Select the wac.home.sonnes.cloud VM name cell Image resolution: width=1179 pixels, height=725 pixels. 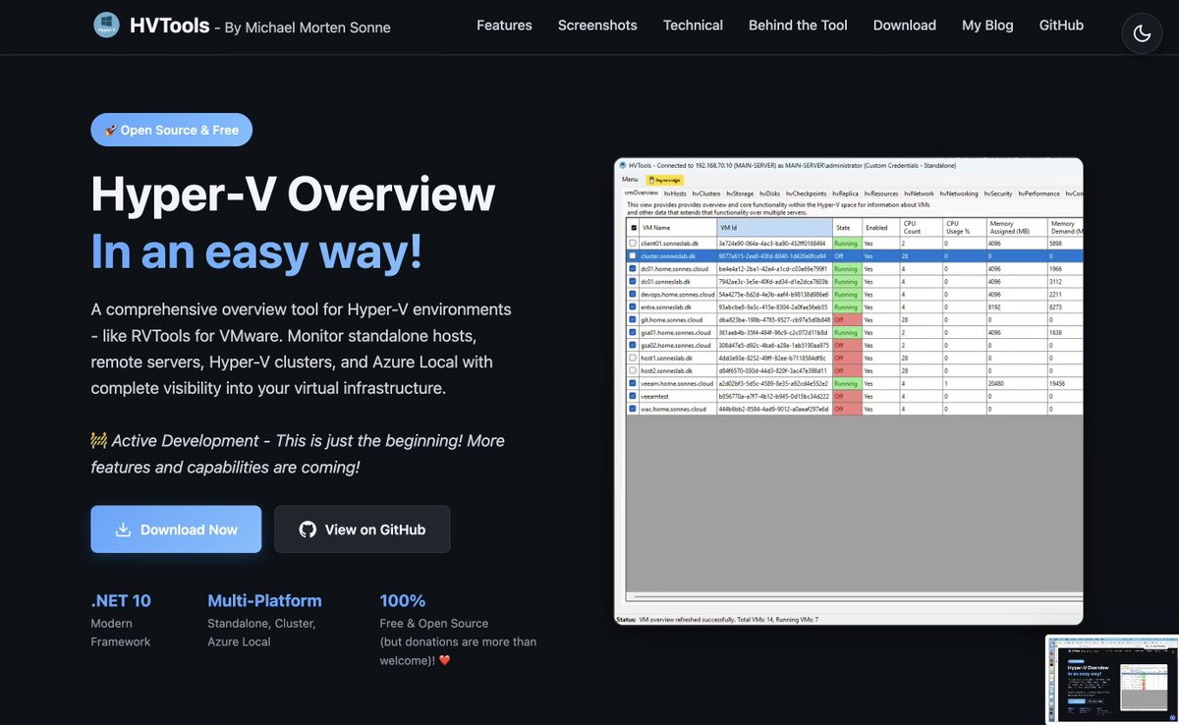pyautogui.click(x=678, y=409)
